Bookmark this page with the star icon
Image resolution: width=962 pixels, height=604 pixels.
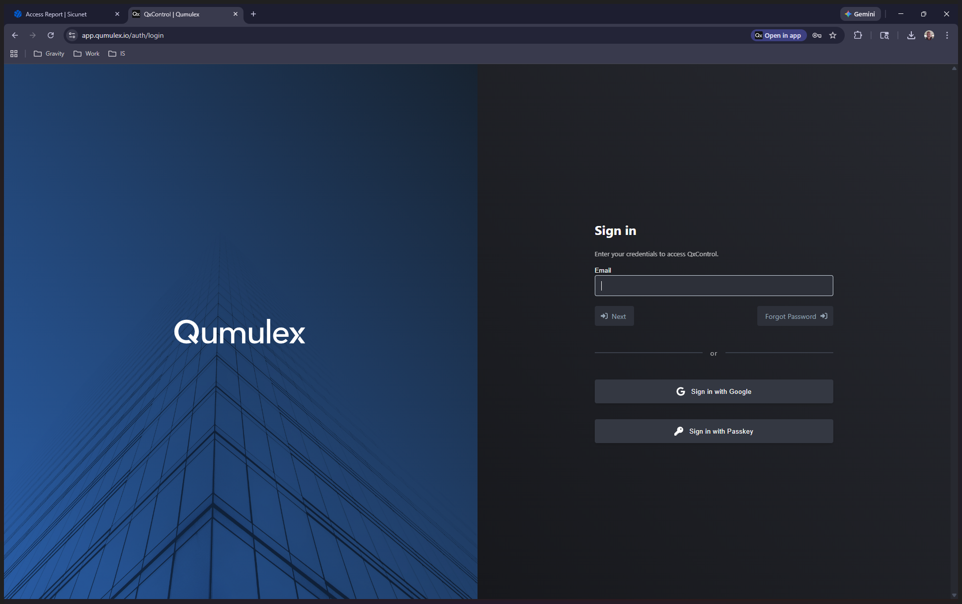click(x=833, y=35)
